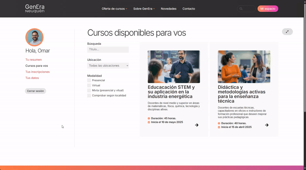Image resolution: width=306 pixels, height=170 pixels.
Task: Click the search magnifier icon in header
Action: [241, 9]
